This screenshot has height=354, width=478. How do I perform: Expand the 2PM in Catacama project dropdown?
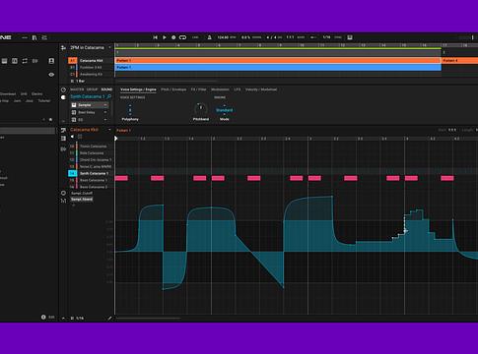point(109,48)
